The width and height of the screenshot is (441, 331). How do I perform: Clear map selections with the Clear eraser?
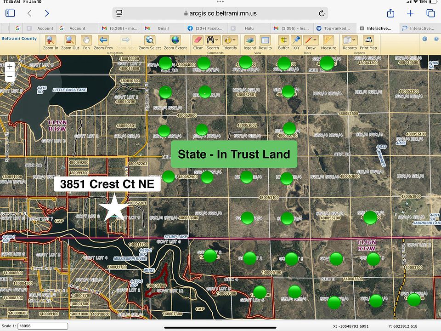pyautogui.click(x=198, y=41)
